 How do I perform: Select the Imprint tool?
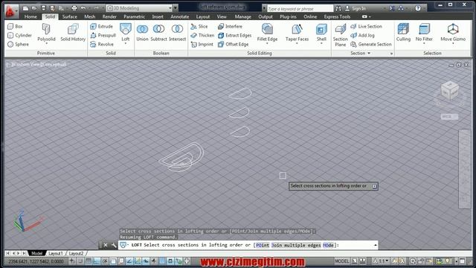202,45
